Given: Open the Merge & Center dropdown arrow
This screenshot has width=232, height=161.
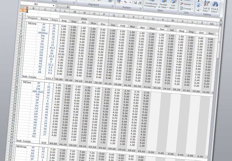Looking at the screenshot, I should click(x=112, y=1).
